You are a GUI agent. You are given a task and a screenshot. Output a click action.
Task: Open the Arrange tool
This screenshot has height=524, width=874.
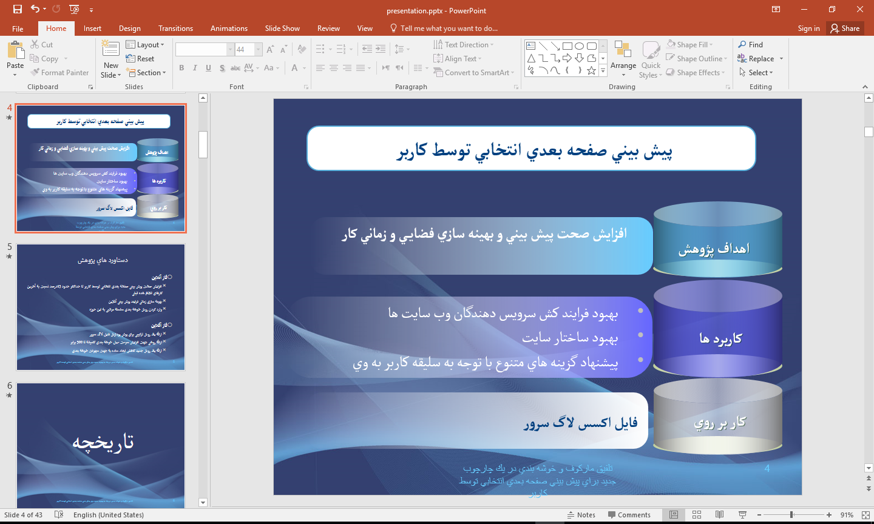point(623,59)
